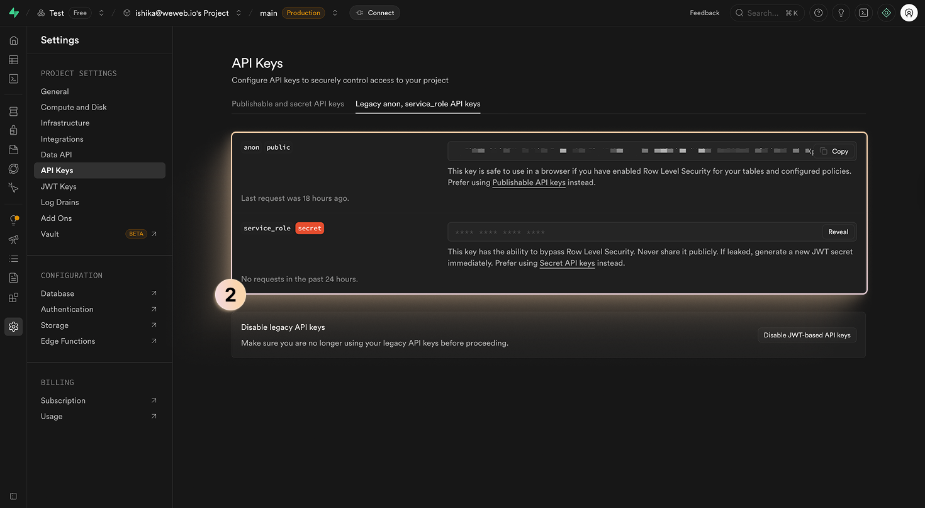Select the Legacy anon, service_role API keys tab

pyautogui.click(x=418, y=103)
